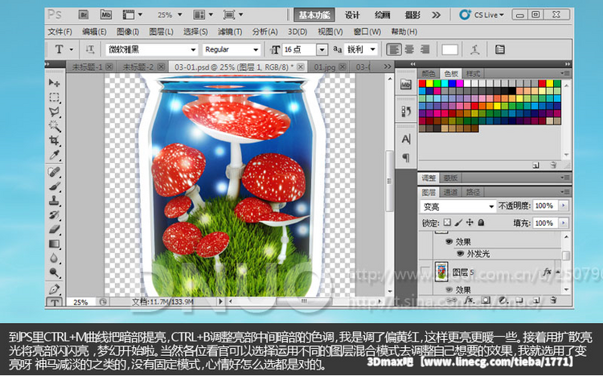This screenshot has width=603, height=376.
Task: Toggle lock all padlock icon
Action: click(x=481, y=223)
